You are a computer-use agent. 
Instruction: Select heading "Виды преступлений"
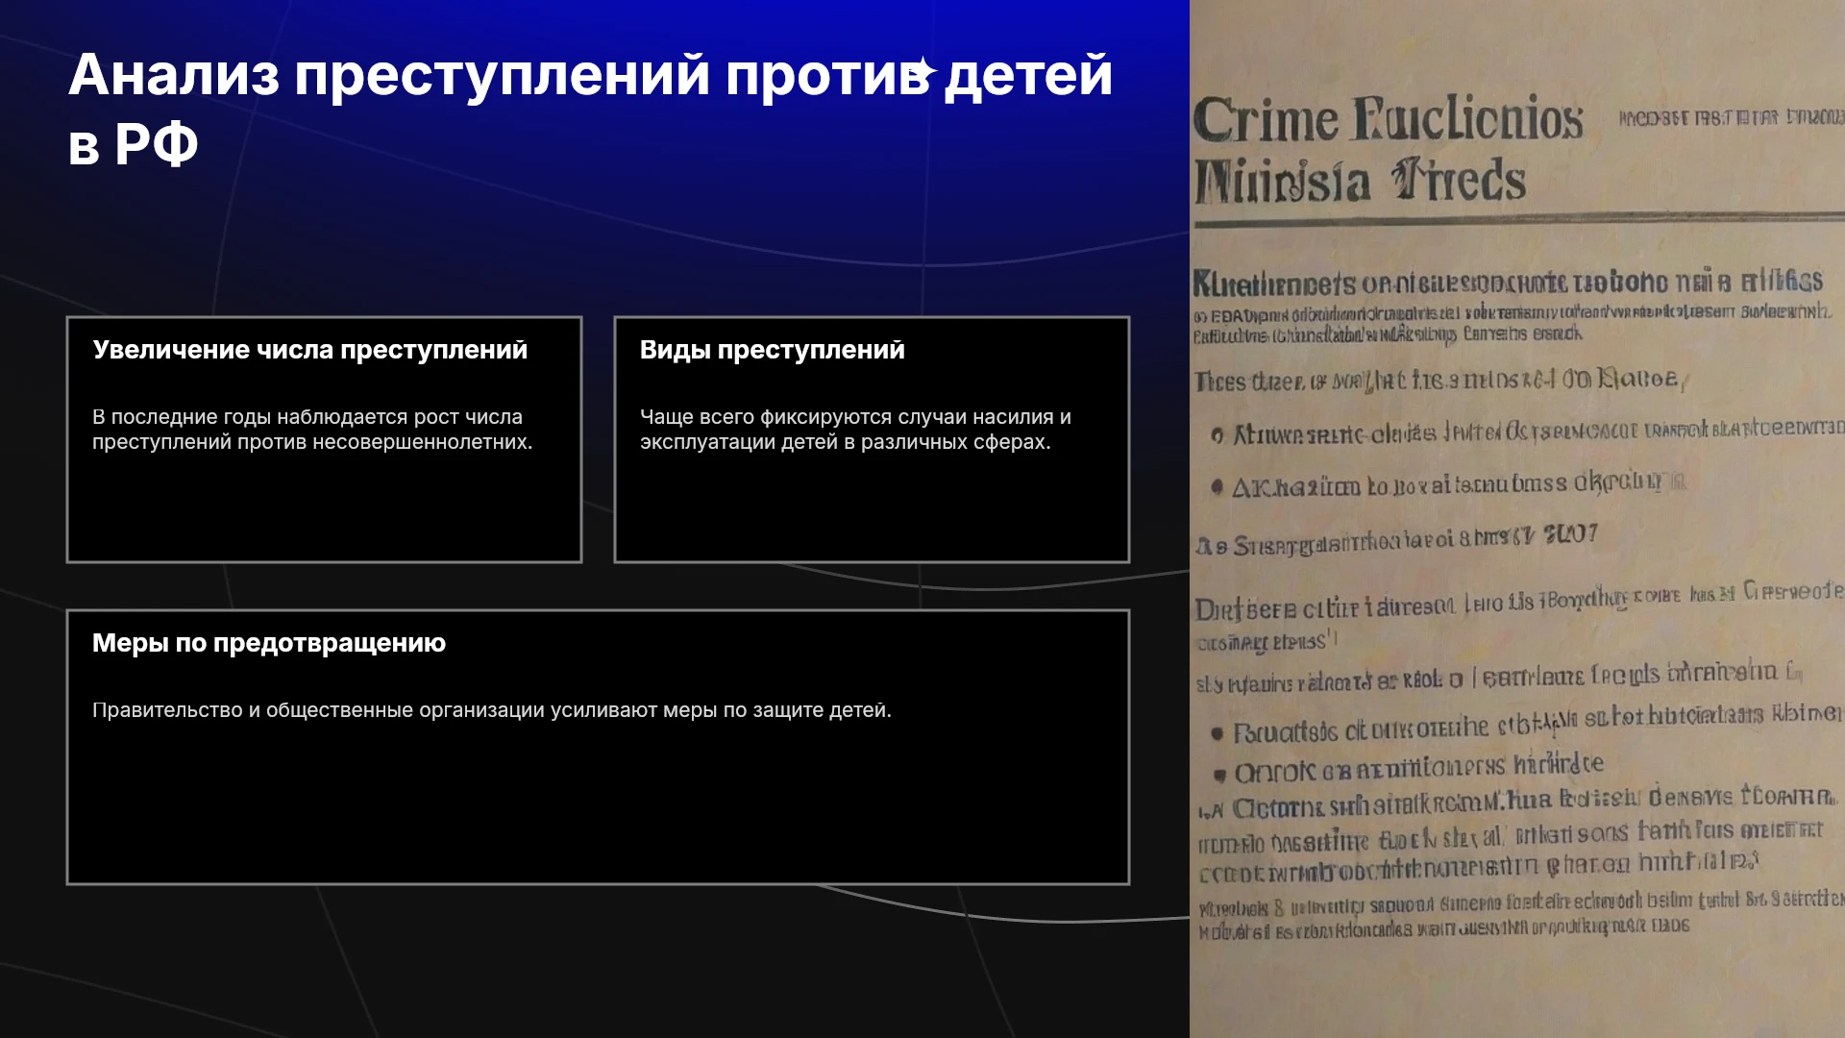click(772, 350)
